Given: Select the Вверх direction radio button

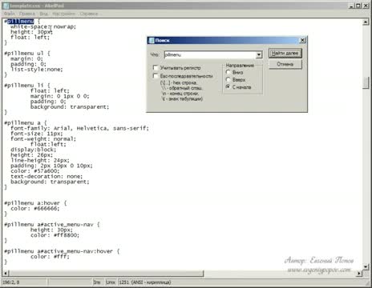Looking at the screenshot, I should click(x=228, y=79).
